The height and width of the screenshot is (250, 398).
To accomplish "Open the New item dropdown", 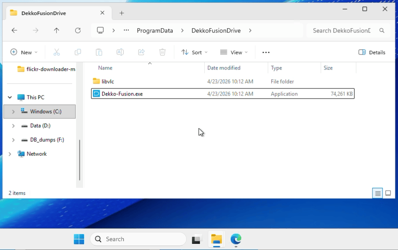I will [x=24, y=52].
